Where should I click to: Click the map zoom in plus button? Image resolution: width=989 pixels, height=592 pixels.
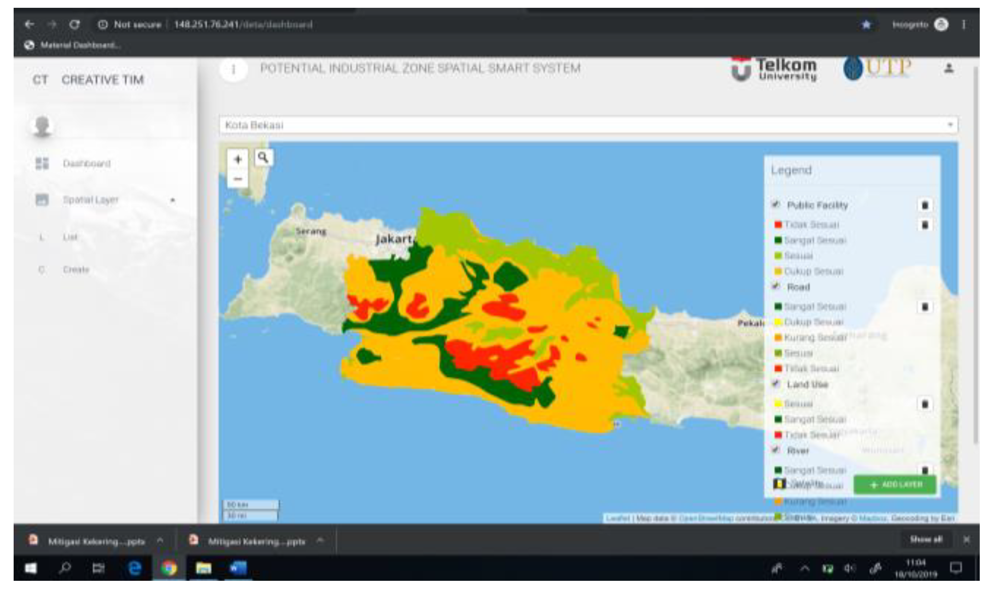[238, 159]
